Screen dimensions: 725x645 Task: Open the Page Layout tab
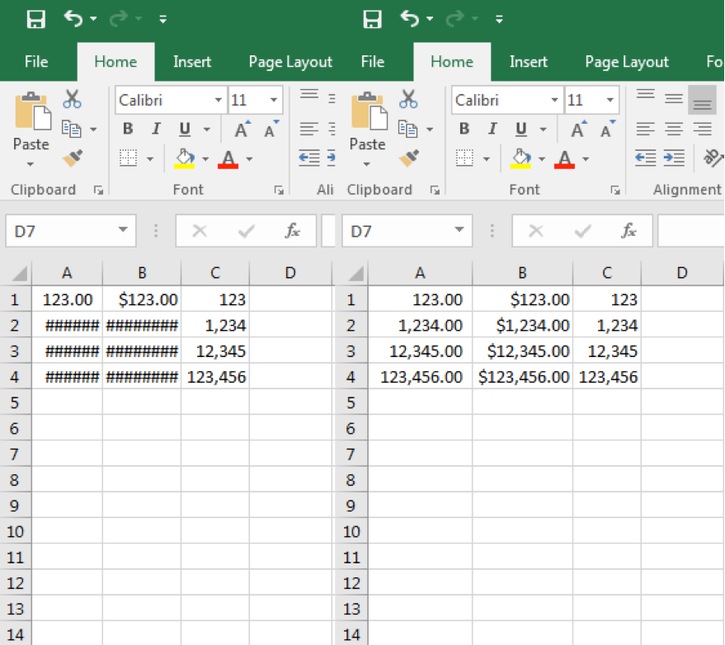tap(290, 61)
